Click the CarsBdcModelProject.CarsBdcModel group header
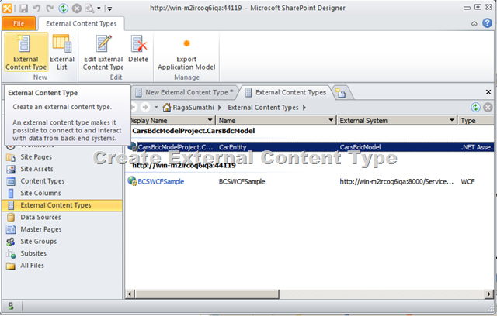This screenshot has height=316, width=497. coord(193,131)
